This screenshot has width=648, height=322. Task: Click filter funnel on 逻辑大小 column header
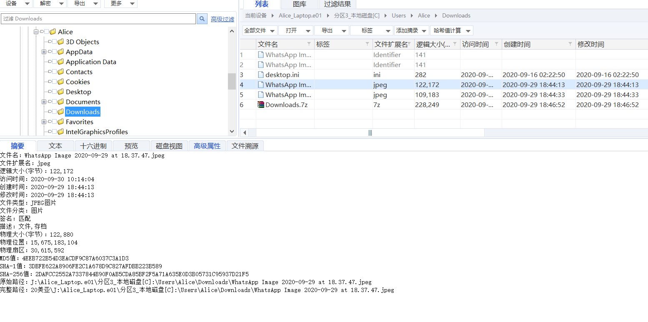click(455, 44)
